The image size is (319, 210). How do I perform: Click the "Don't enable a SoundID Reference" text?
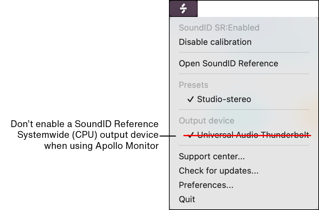coord(85,124)
